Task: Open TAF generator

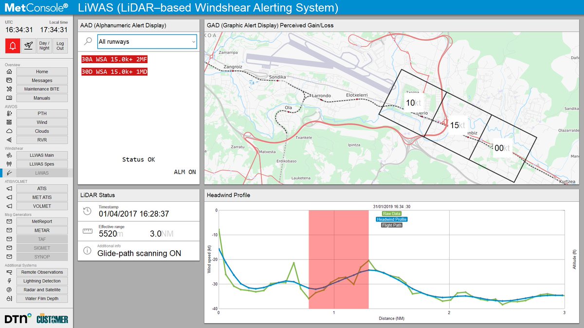Action: click(x=42, y=239)
